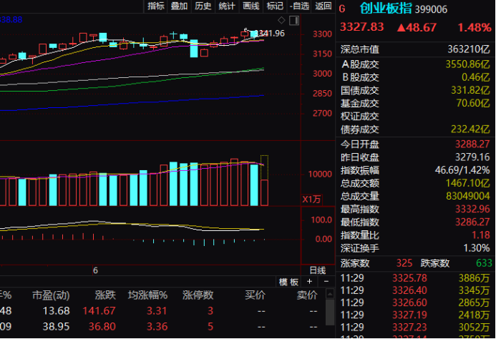
Task: Click the 指数振幅 value 46.69/1.42%
Action: coord(462,170)
